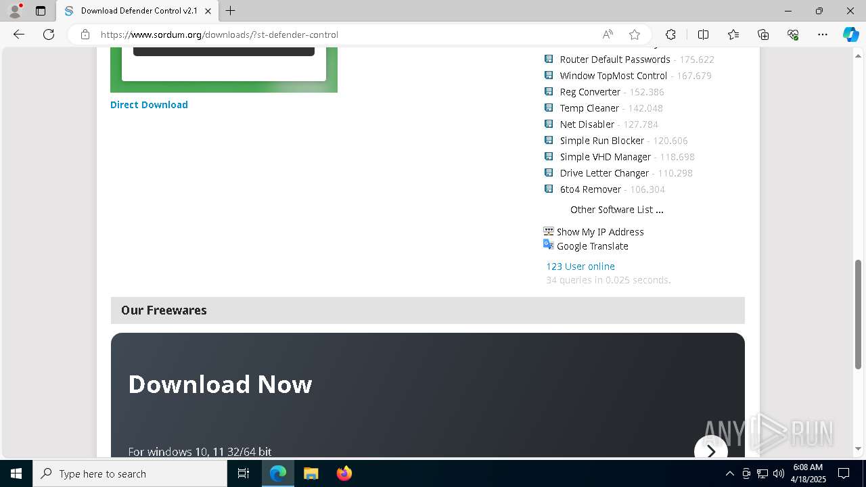Add page to favorites star icon
This screenshot has width=866, height=487.
(x=635, y=34)
